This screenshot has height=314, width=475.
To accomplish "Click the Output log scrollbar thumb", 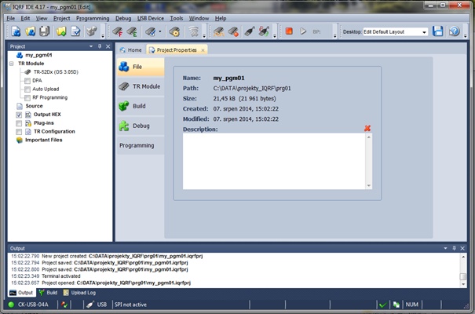I will coord(463,277).
